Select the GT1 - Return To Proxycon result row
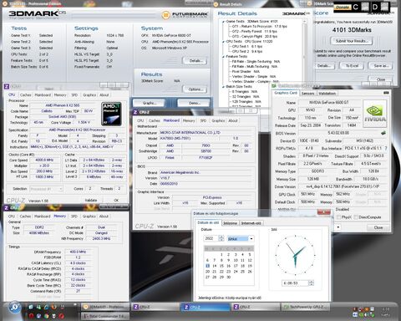Viewport: 401px width, 321px height. coord(259,27)
